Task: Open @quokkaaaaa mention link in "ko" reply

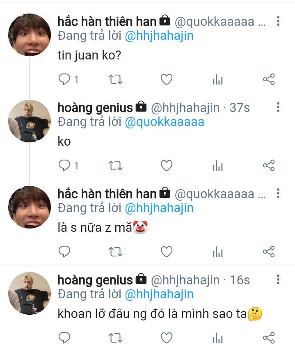Action: (x=164, y=122)
